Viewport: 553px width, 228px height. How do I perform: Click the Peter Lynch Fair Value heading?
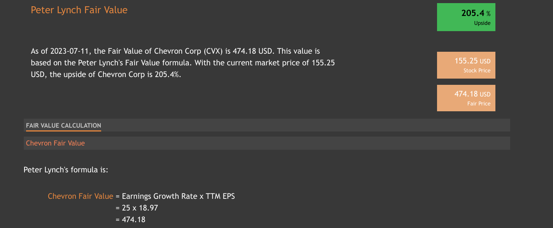click(79, 10)
